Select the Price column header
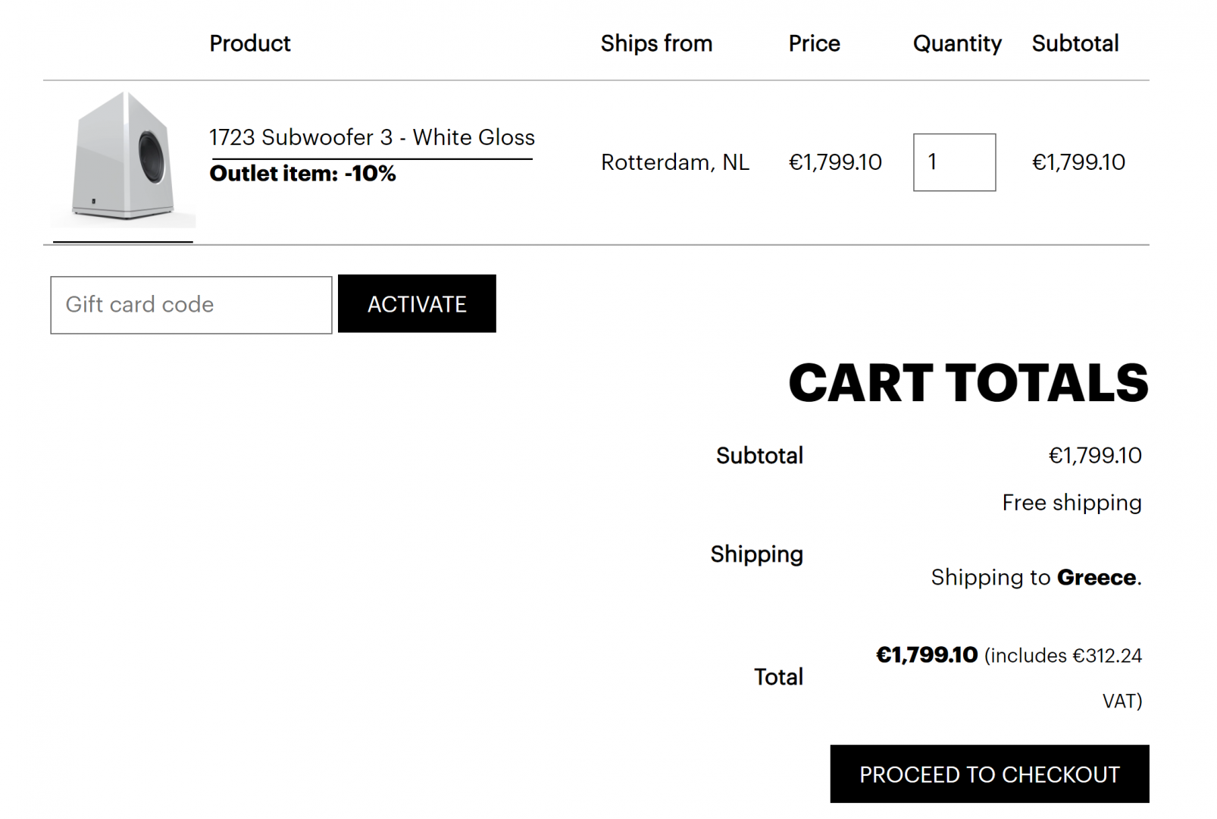This screenshot has width=1217, height=819. pyautogui.click(x=814, y=43)
